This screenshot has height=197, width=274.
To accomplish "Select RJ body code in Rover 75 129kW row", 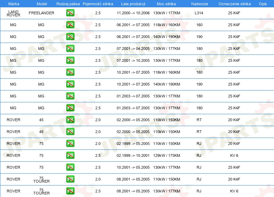I will [199, 155].
